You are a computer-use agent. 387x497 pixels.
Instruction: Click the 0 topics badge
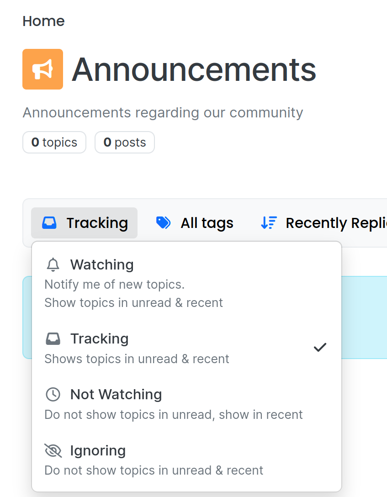(x=54, y=143)
